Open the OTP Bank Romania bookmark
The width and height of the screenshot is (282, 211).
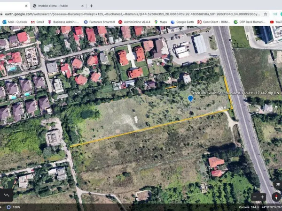click(250, 22)
